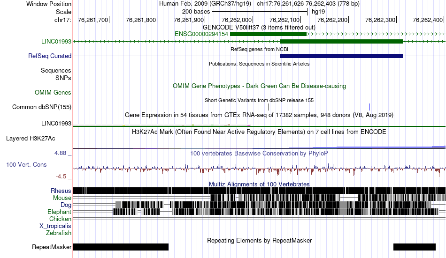Click the Common dbSNP(155) label
The height and width of the screenshot is (258, 446).
coord(41,107)
